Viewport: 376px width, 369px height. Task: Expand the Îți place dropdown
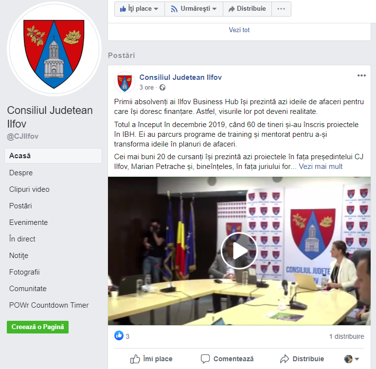point(140,9)
